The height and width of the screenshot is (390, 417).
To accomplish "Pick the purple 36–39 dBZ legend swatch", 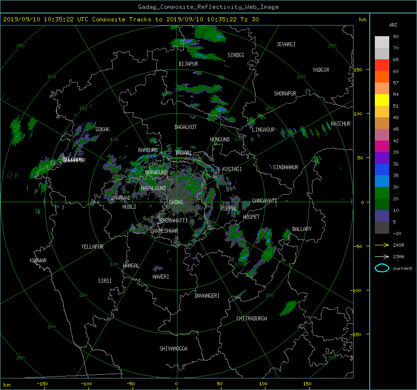I will click(382, 158).
